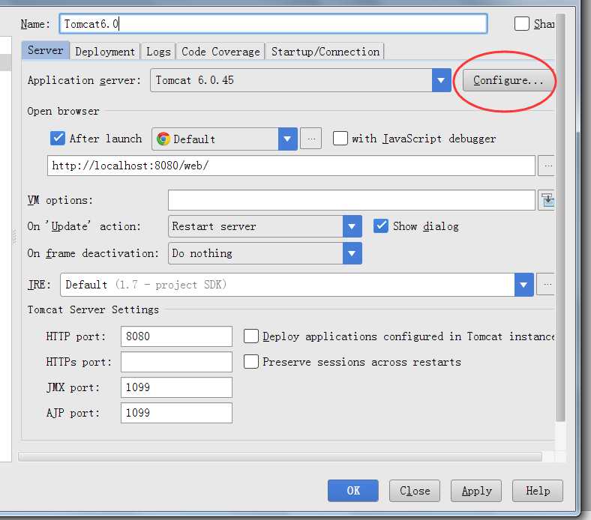
Task: Open the Application server dropdown
Action: [441, 80]
